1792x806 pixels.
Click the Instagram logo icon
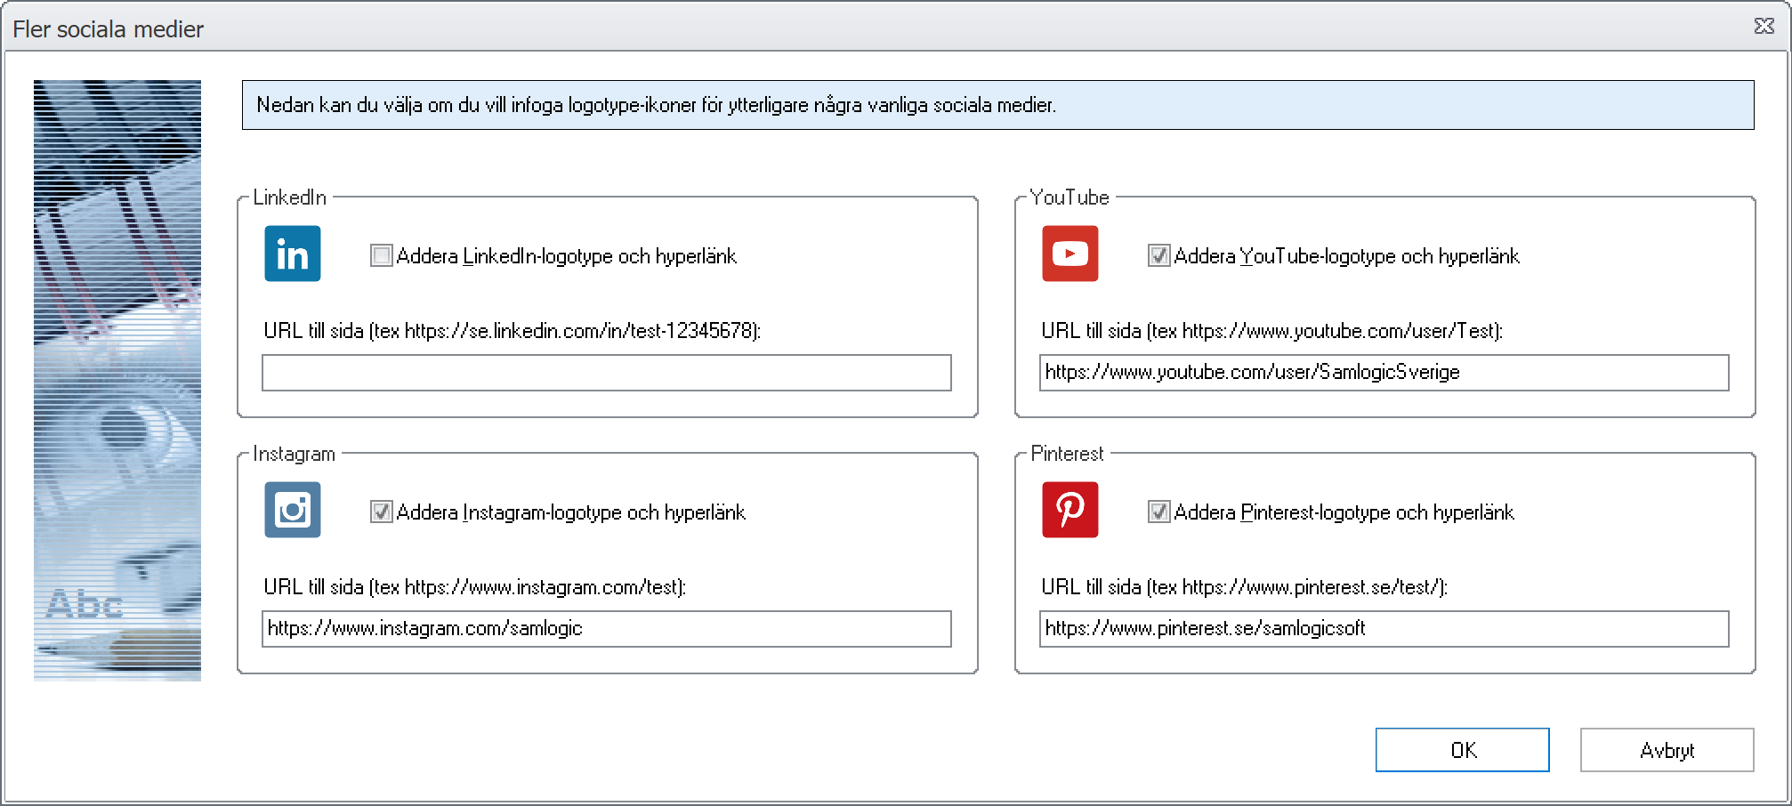[x=293, y=510]
